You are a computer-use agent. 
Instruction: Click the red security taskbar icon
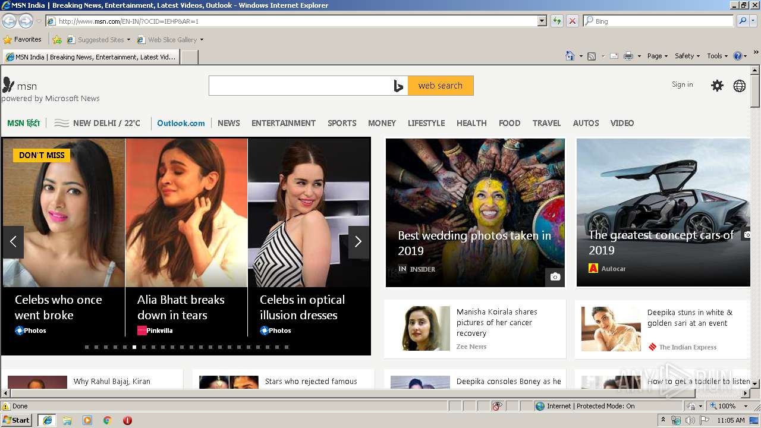click(x=127, y=420)
